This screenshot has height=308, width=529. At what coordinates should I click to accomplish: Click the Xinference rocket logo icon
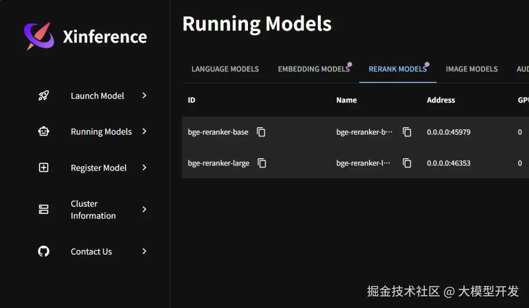pos(39,36)
